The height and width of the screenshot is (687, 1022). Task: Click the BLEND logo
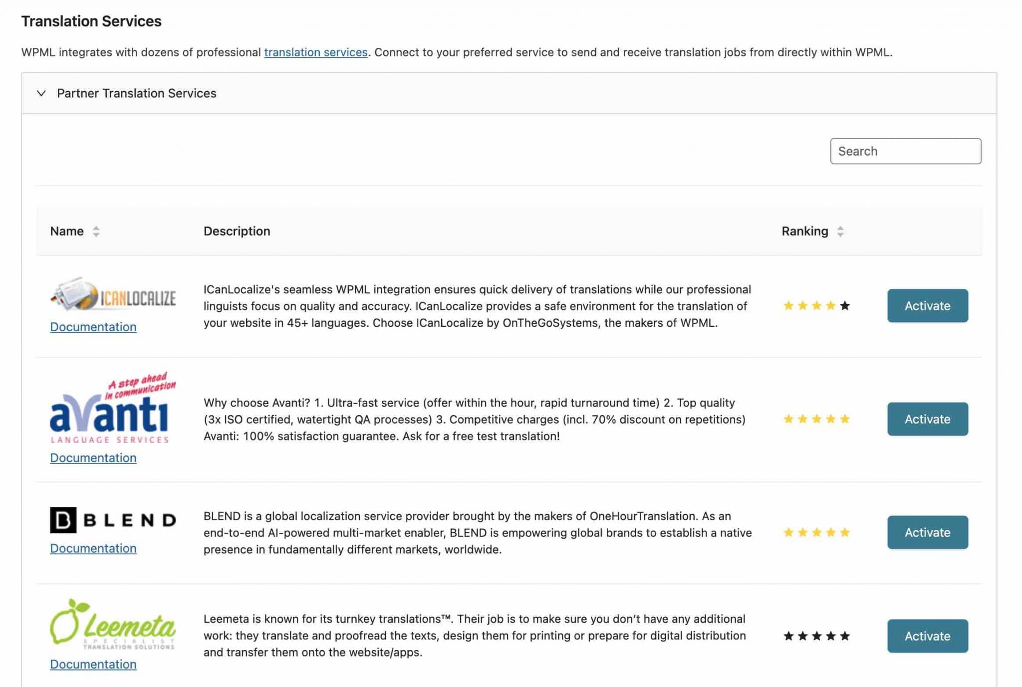click(113, 520)
